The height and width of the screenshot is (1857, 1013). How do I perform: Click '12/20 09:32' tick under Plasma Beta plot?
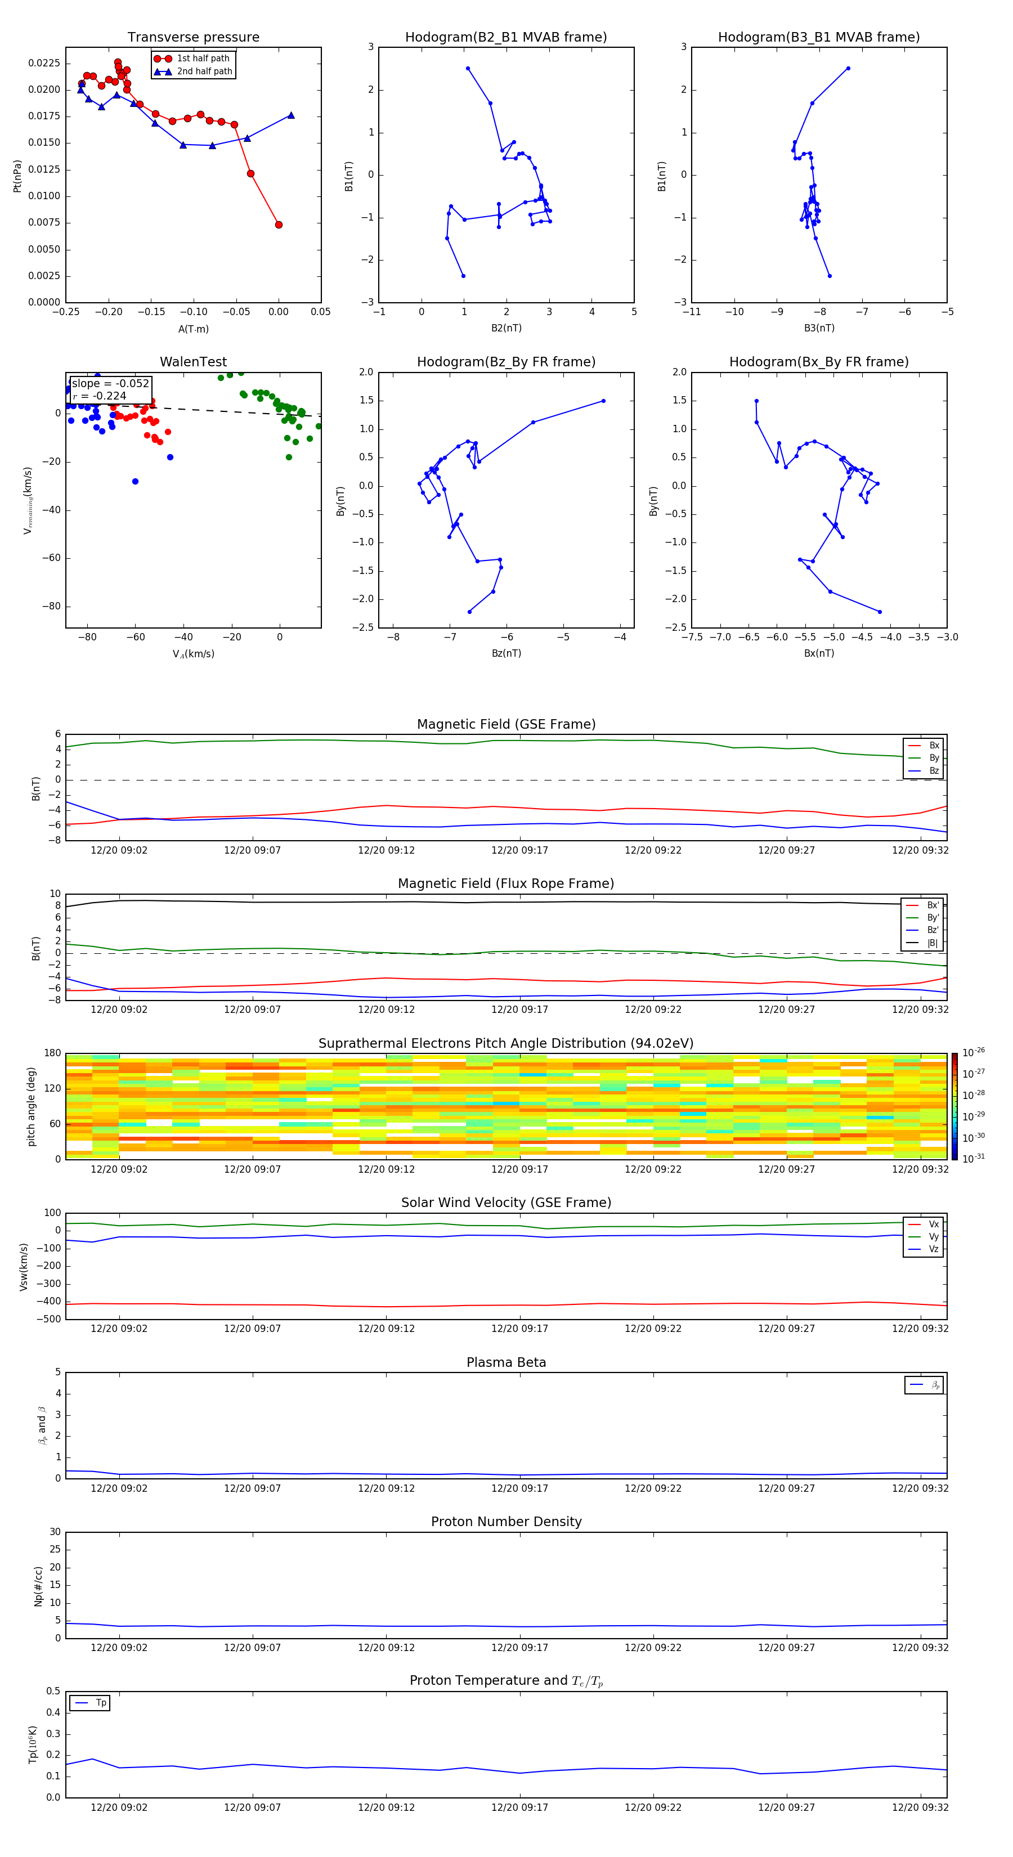tap(921, 1488)
